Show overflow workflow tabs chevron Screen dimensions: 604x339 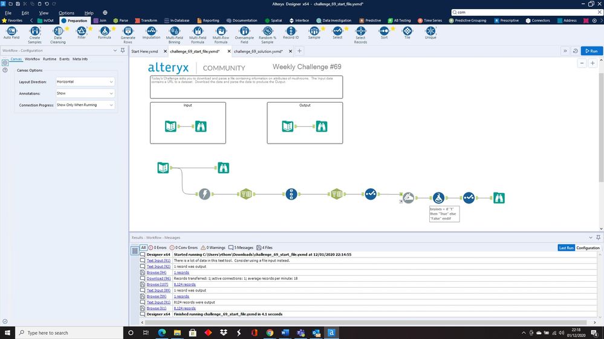pyautogui.click(x=565, y=51)
